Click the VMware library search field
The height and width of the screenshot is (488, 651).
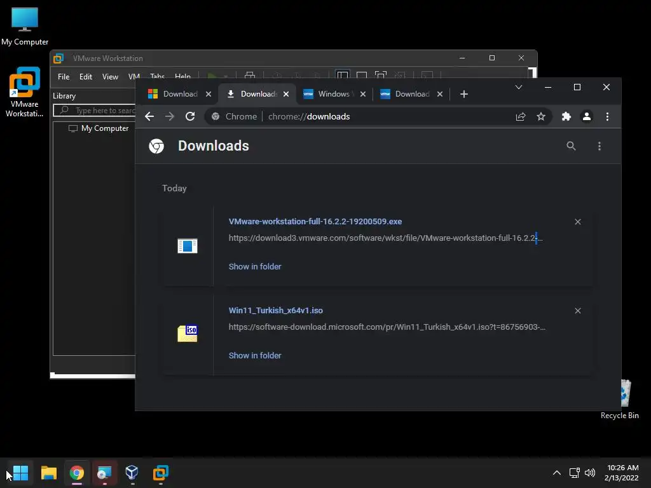pos(95,111)
